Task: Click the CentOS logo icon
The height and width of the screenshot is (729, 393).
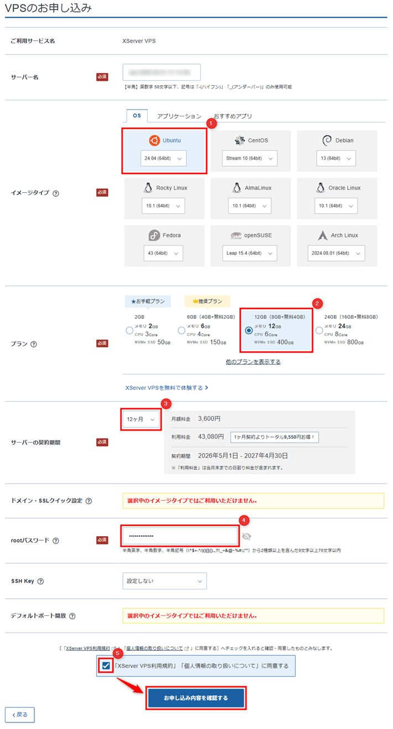Action: click(x=240, y=140)
